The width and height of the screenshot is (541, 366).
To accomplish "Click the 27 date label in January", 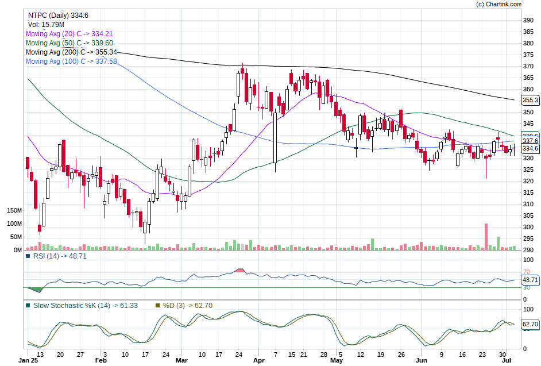I will coord(80,355).
